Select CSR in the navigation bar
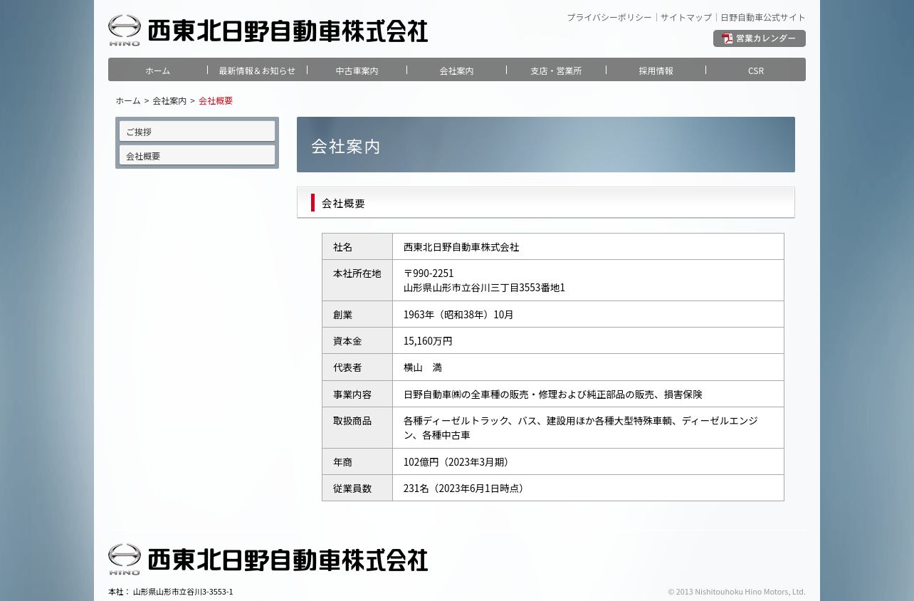The width and height of the screenshot is (914, 601). point(756,70)
